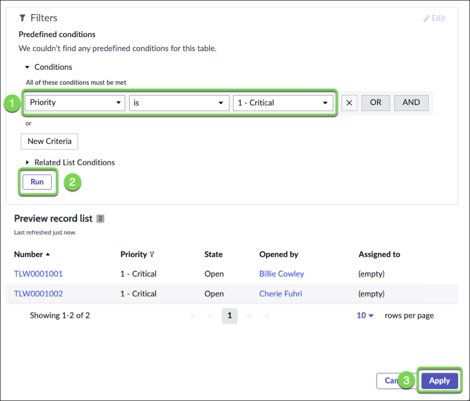The image size is (470, 401).
Task: Go to the first page of records
Action: 194,316
